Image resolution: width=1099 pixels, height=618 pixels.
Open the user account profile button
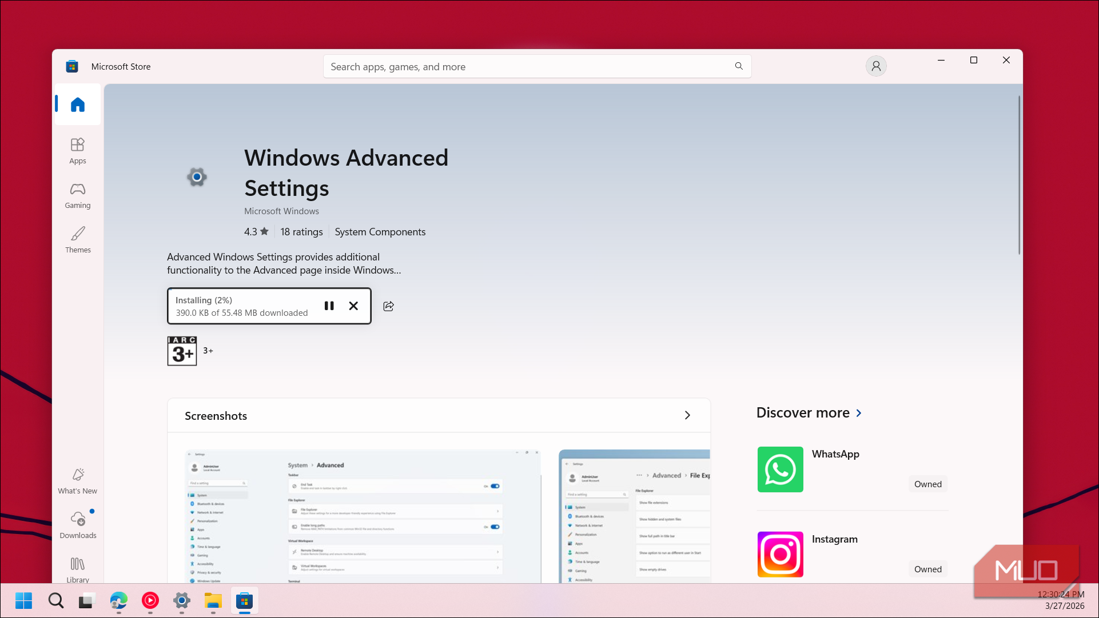point(876,66)
